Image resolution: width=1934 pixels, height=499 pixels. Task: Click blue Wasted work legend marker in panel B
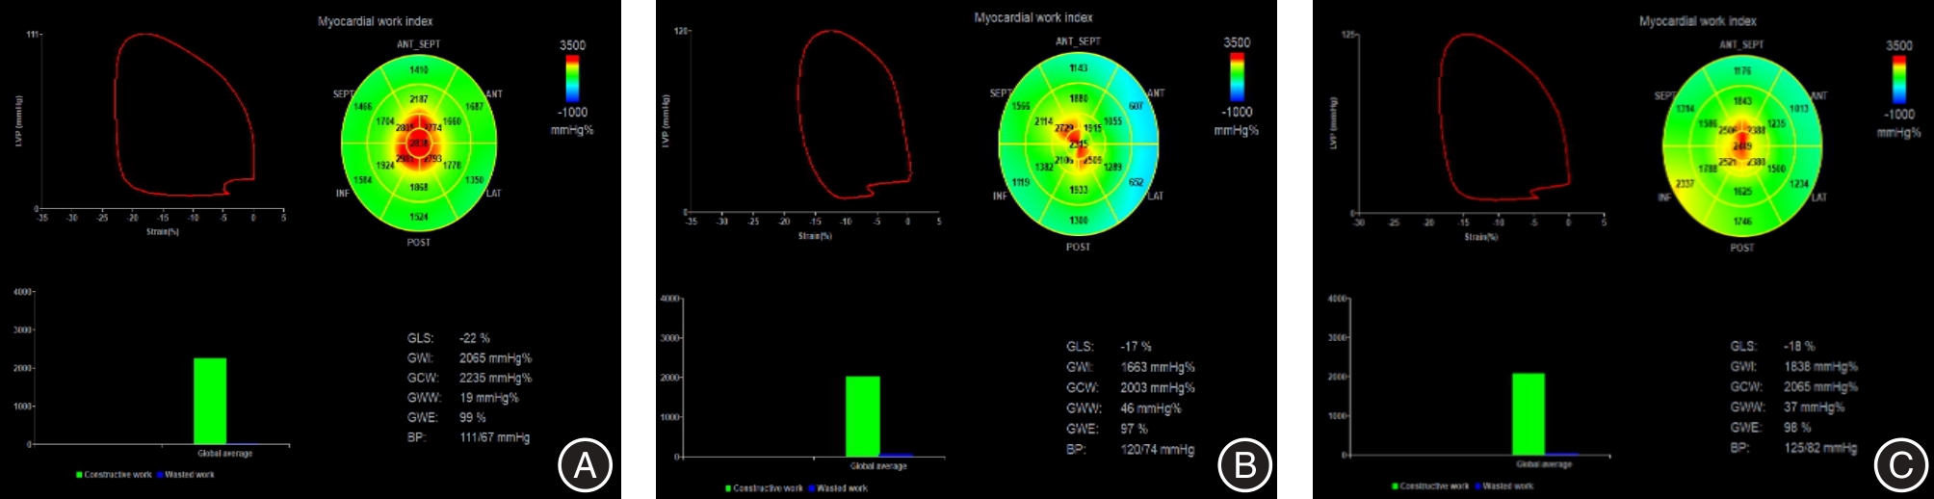[x=812, y=488]
